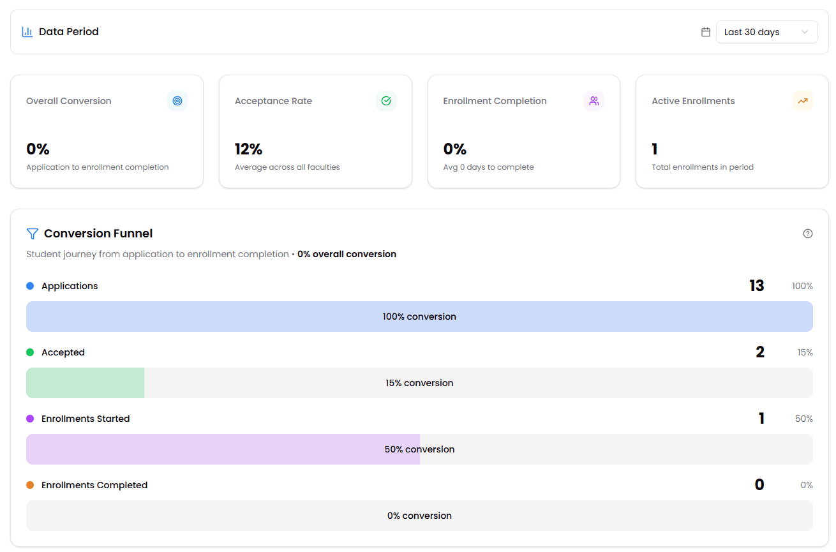Toggle the blue dot marker for Applications stage
This screenshot has width=836, height=552.
(x=29, y=286)
